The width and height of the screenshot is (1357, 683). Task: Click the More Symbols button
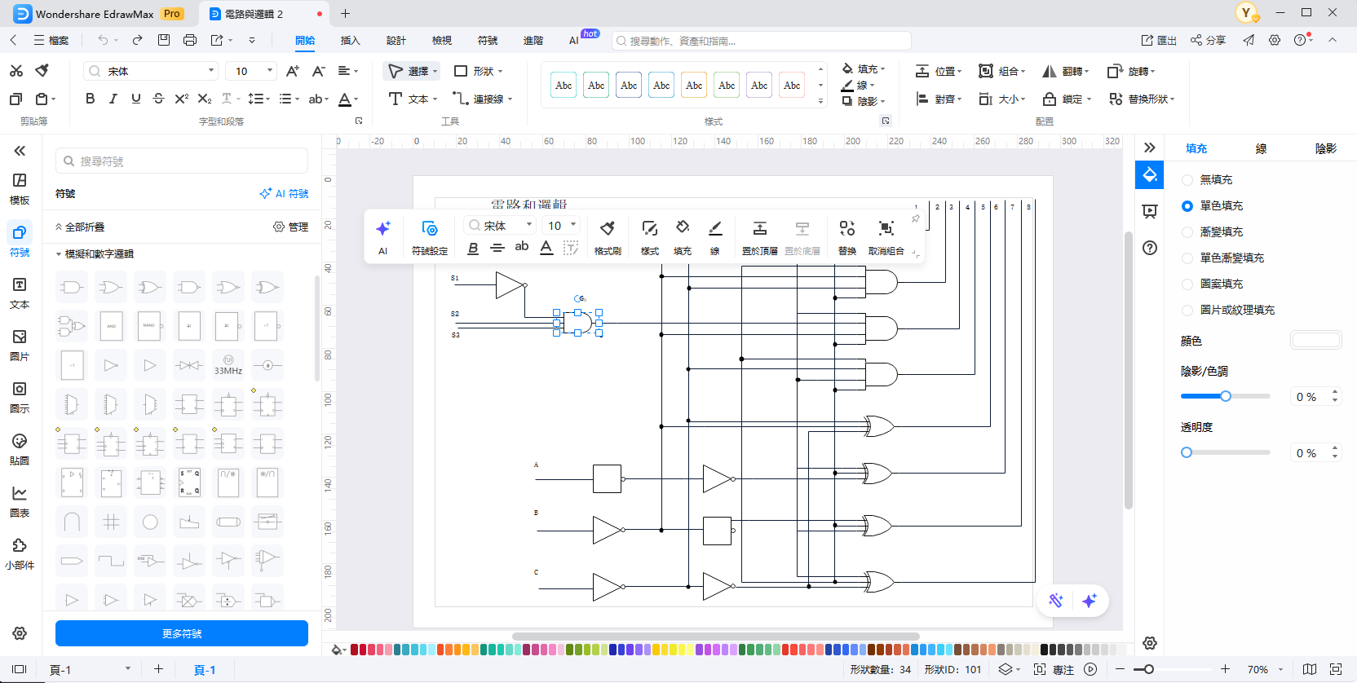[182, 633]
